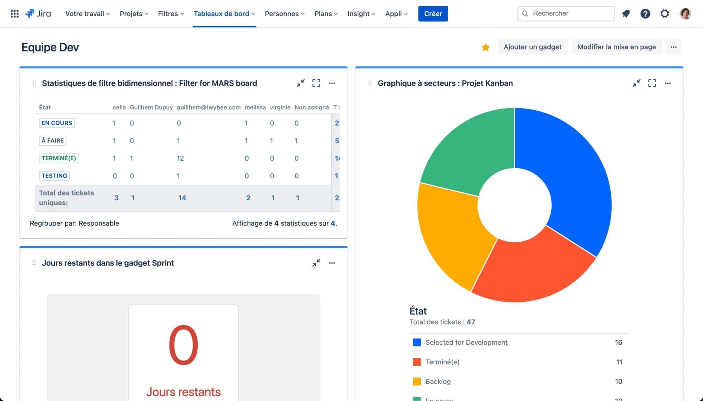
Task: Expand the Tableaux de bord menu
Action: tap(224, 14)
